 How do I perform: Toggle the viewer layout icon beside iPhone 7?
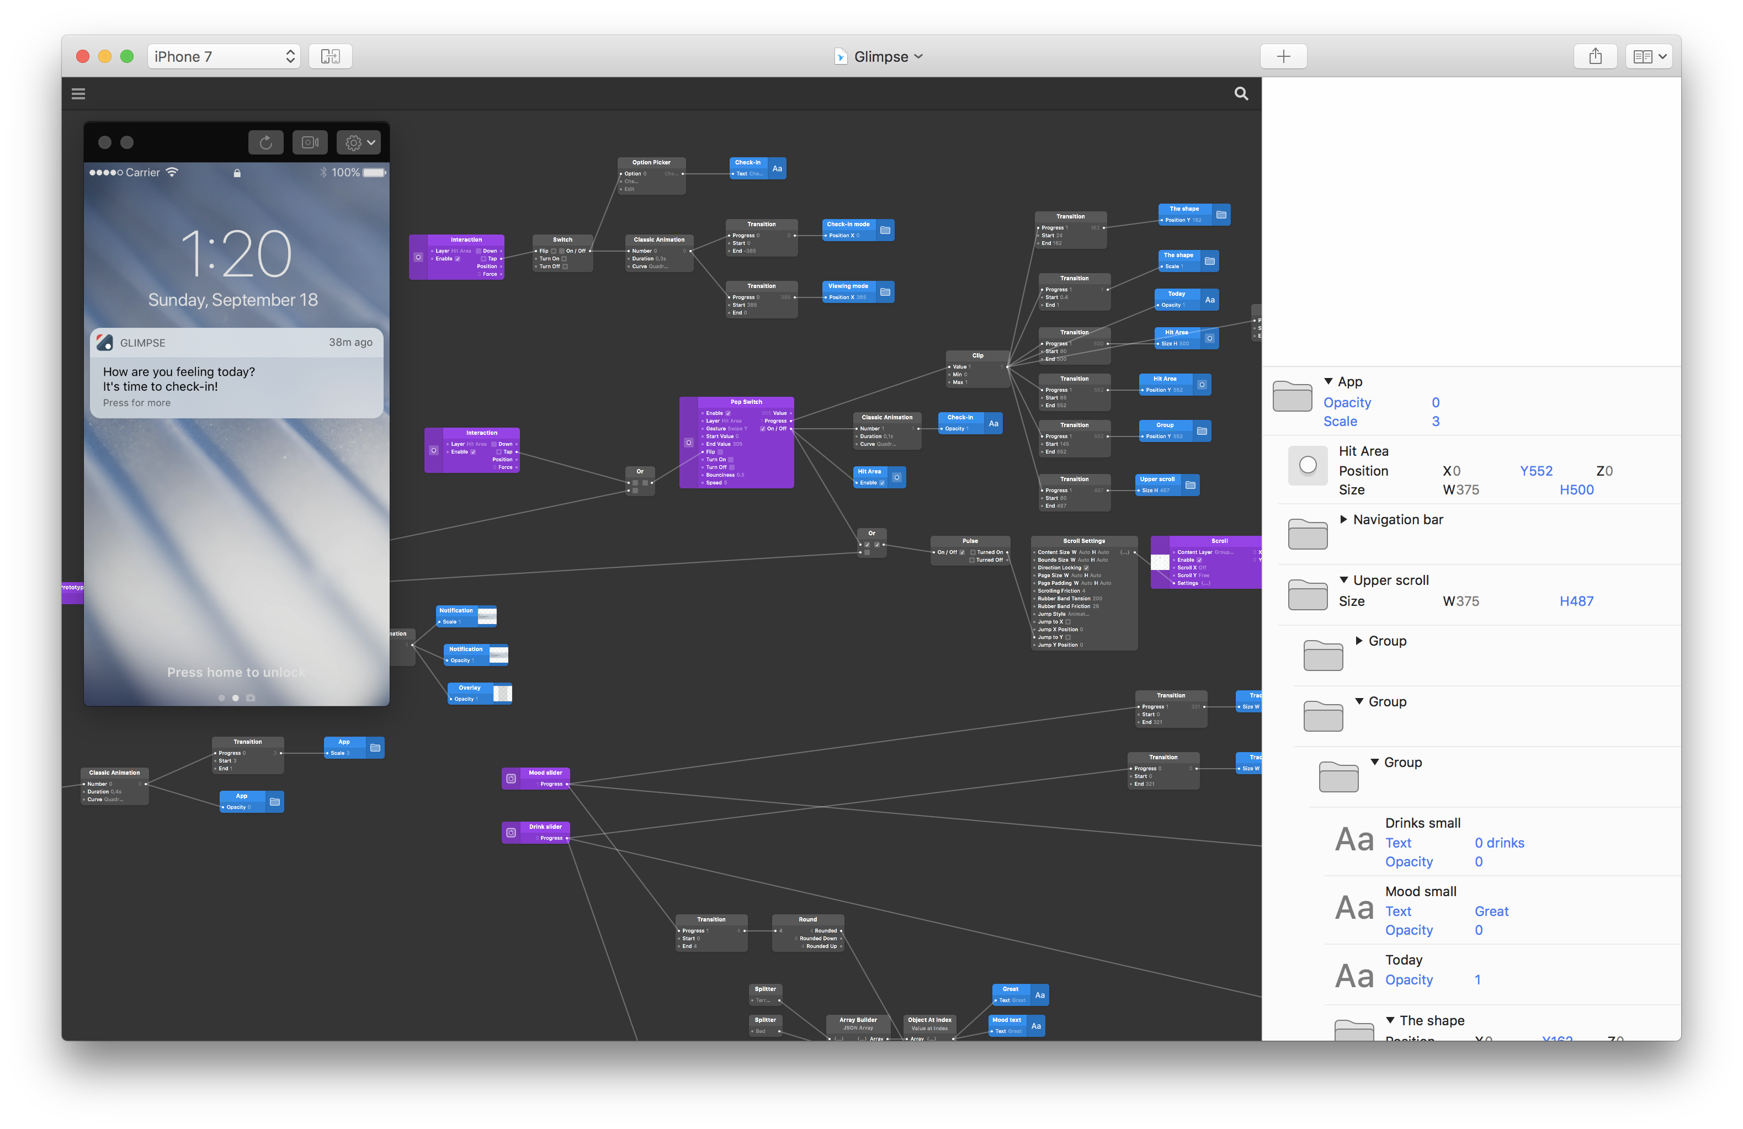(x=330, y=56)
